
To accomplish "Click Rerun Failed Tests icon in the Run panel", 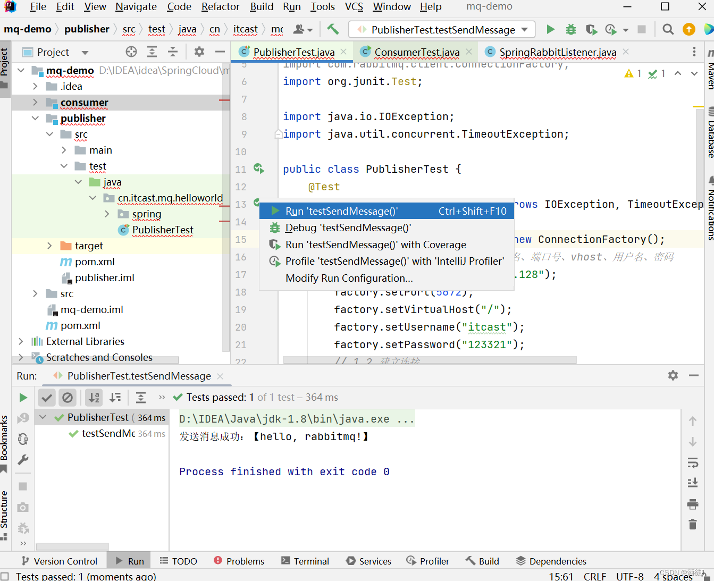I will pyautogui.click(x=23, y=418).
